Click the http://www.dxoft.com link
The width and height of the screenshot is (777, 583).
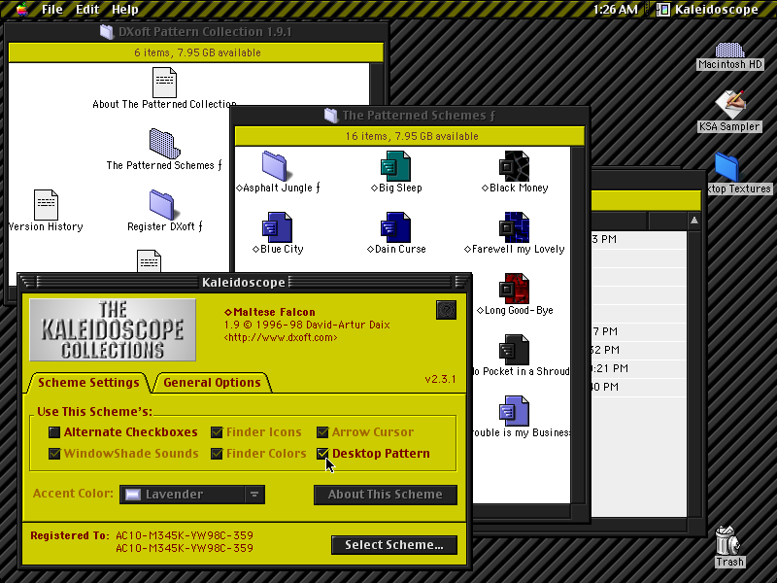281,337
